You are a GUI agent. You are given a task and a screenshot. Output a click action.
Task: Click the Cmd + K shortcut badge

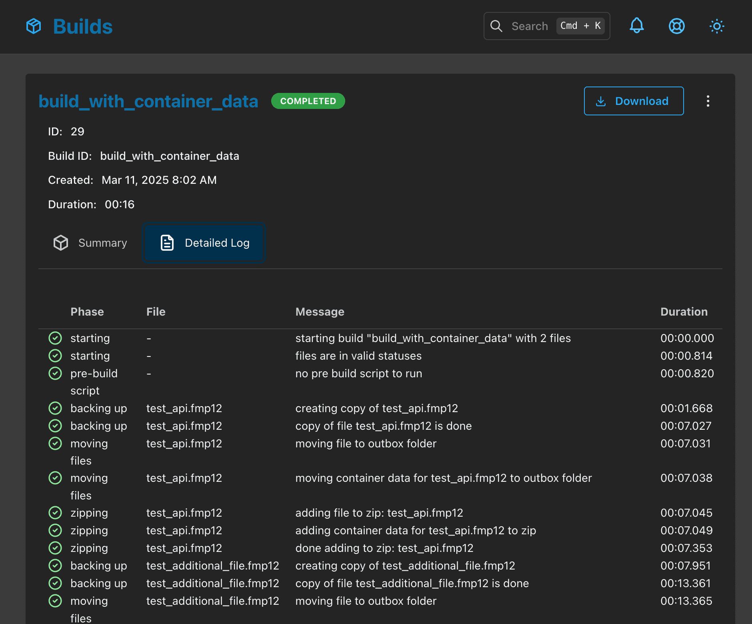[x=580, y=26]
